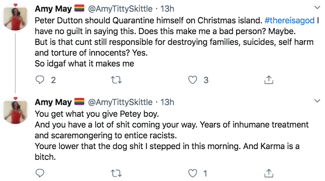Viewport: 325px width, 181px height.
Task: Reply to the Christmas island quarantine tweet
Action: tap(40, 80)
